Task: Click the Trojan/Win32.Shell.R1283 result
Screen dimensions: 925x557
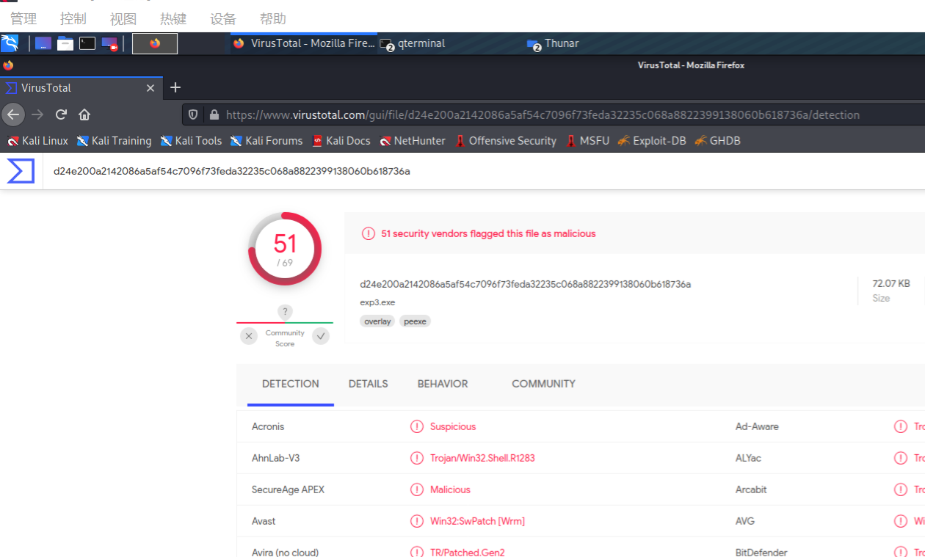Action: tap(482, 458)
